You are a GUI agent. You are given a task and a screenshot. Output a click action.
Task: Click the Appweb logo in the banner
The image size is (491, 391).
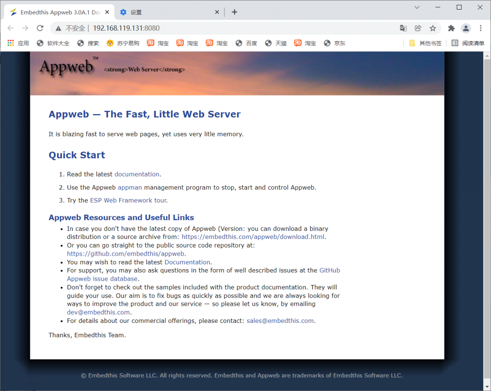[x=69, y=66]
